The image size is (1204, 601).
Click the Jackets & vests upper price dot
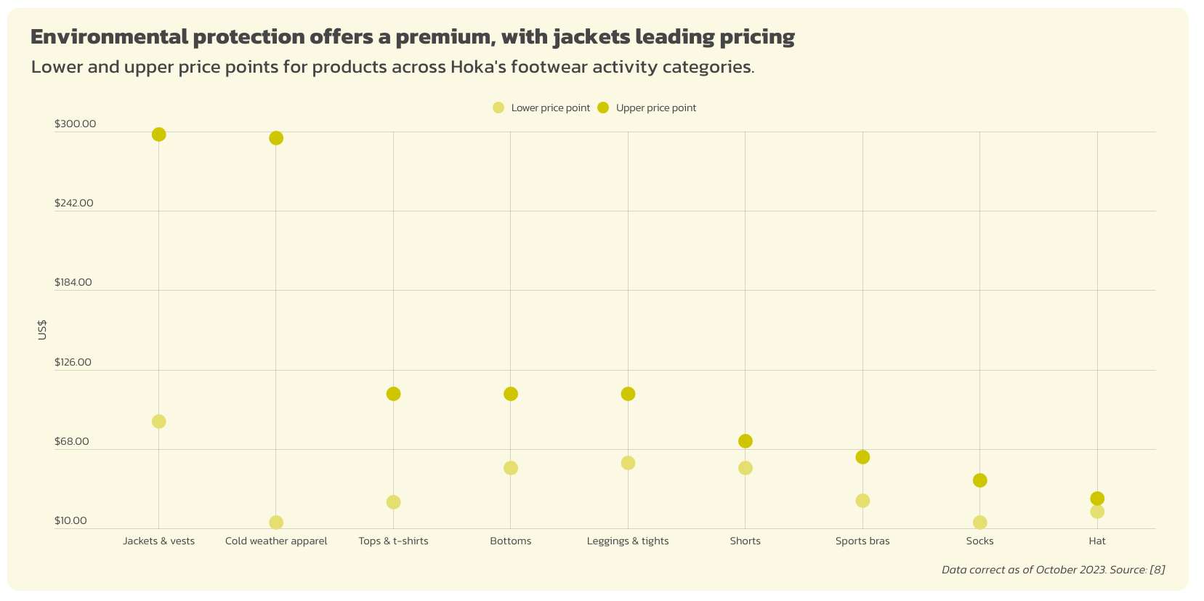click(158, 134)
